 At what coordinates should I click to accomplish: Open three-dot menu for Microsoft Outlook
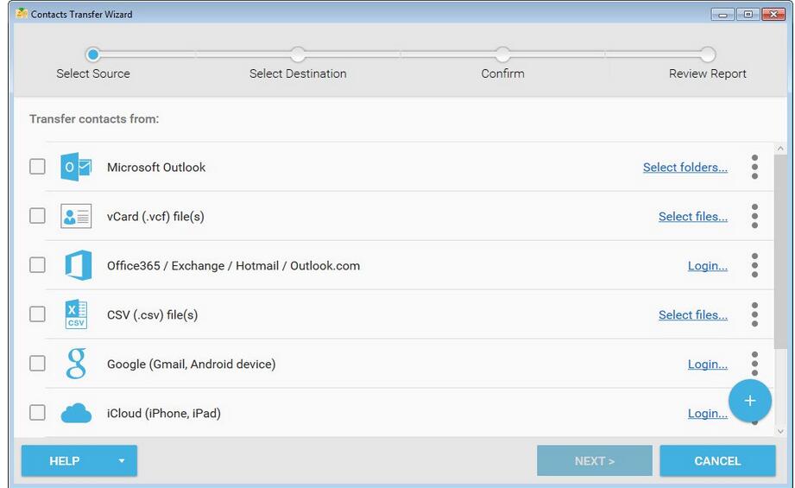(x=754, y=167)
